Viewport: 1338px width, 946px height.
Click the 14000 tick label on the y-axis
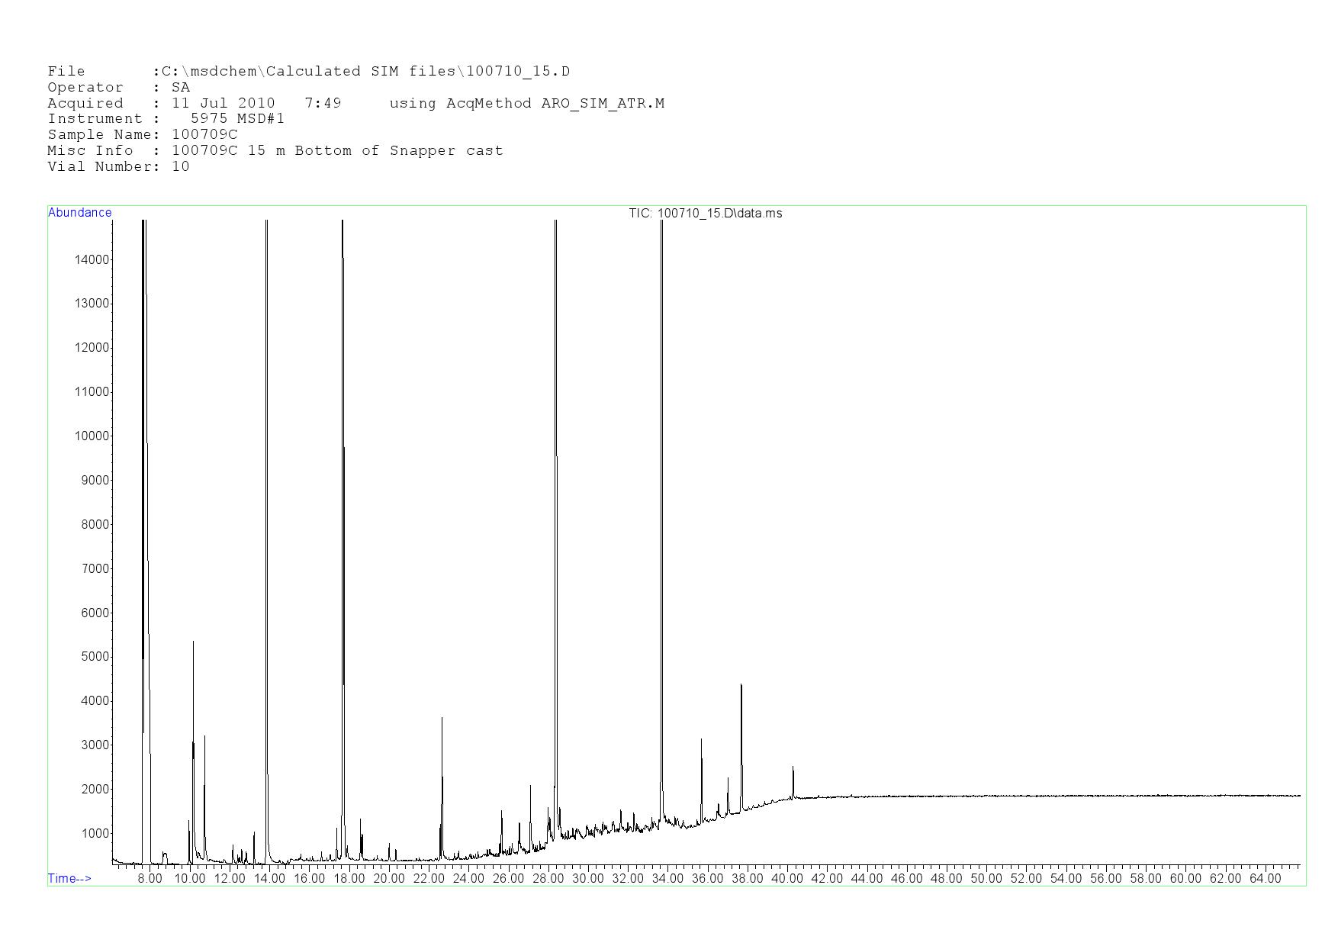point(92,260)
